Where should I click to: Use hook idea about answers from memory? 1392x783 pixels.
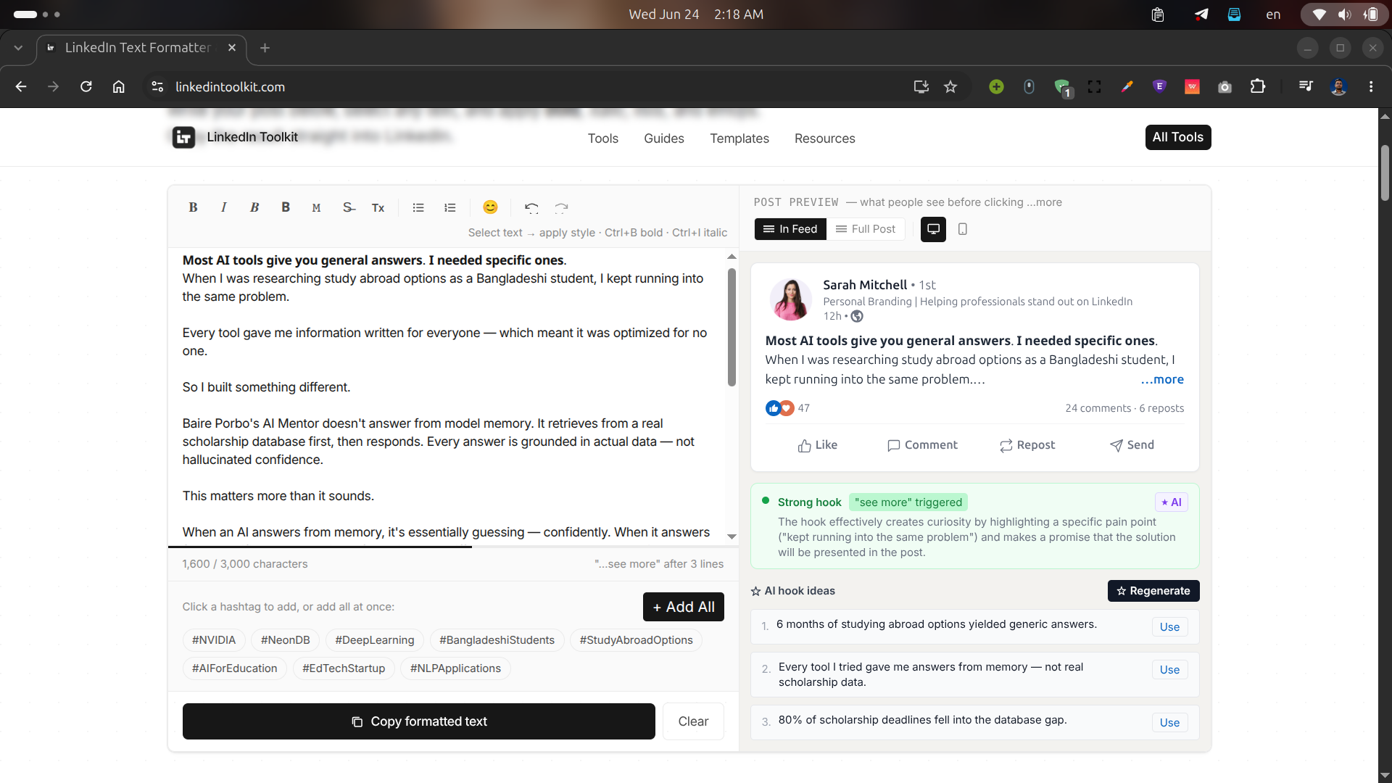pos(1169,670)
